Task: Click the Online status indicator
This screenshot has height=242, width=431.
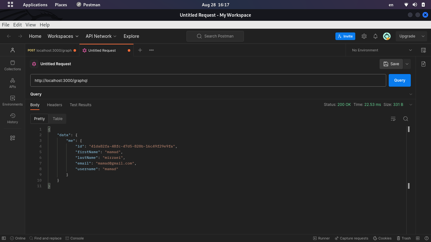Action: tap(18, 238)
